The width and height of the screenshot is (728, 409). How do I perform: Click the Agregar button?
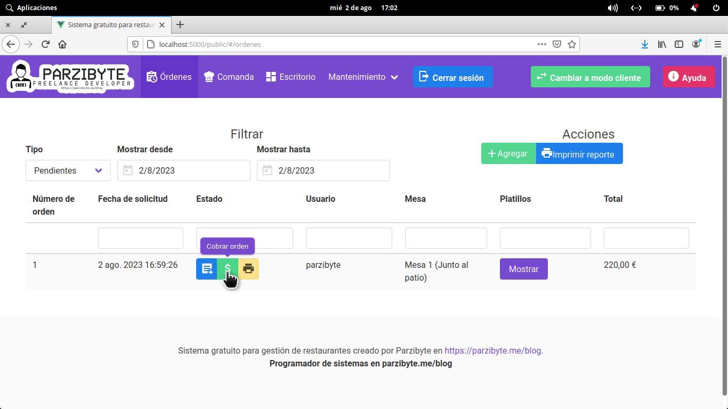(508, 154)
